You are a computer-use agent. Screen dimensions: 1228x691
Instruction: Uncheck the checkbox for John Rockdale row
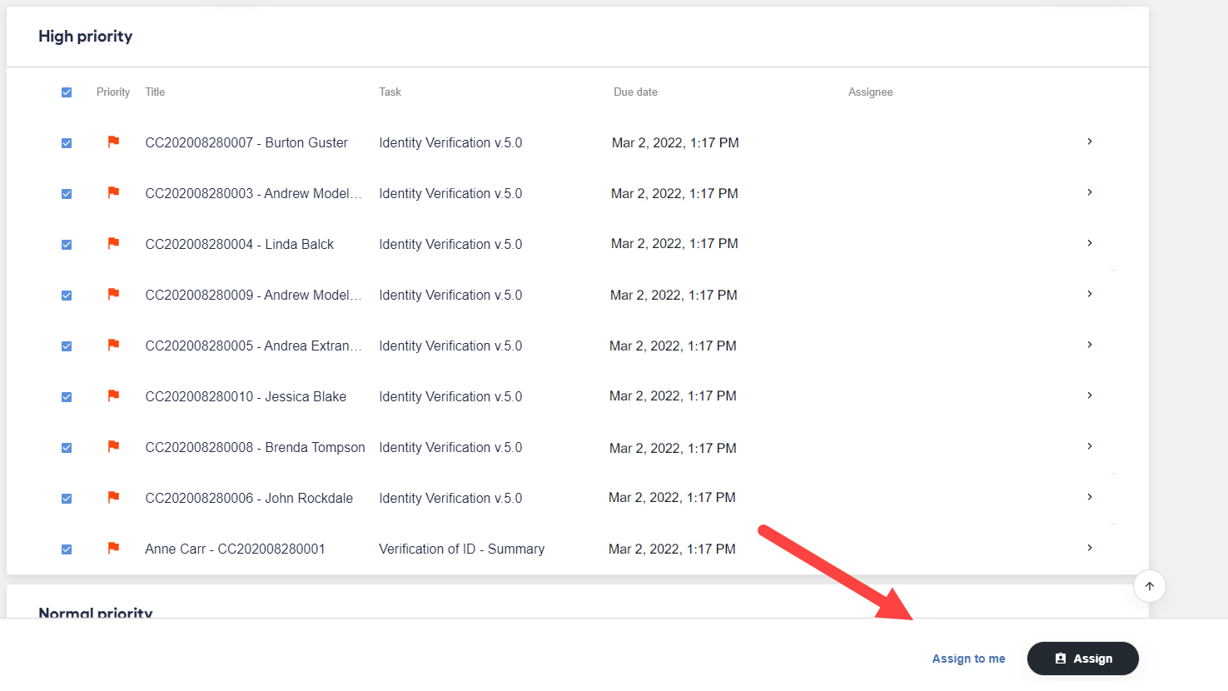click(67, 499)
